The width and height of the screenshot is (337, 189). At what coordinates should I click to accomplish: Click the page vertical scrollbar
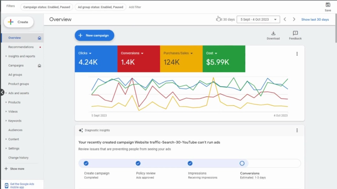[x=336, y=28]
